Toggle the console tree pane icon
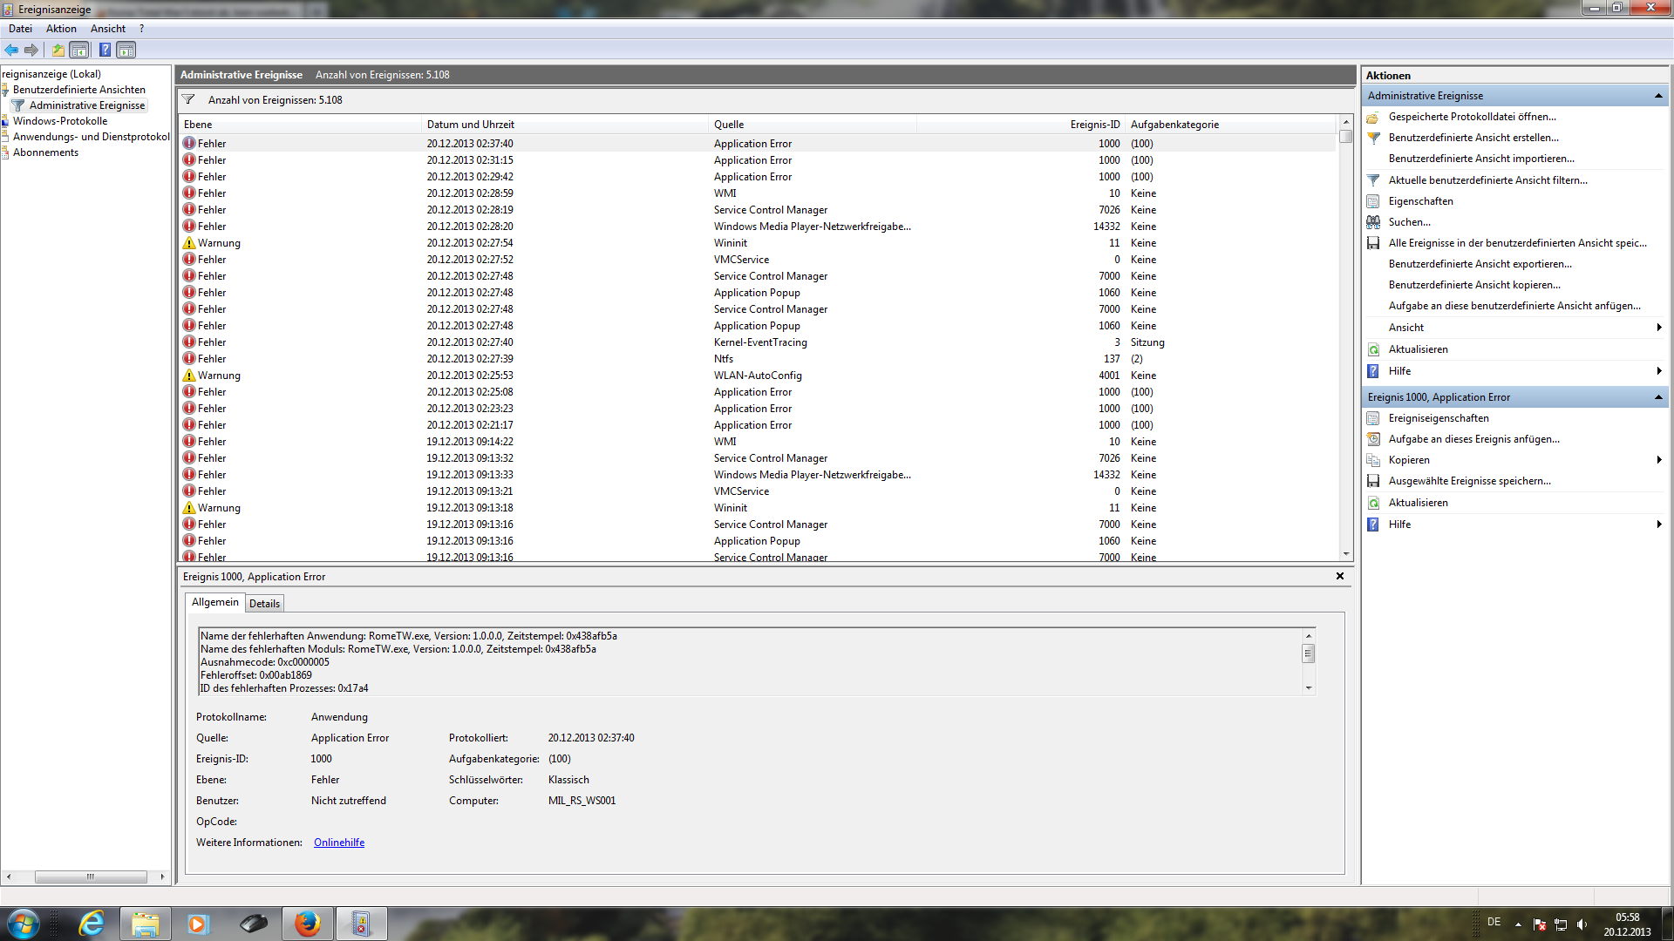The height and width of the screenshot is (941, 1674). pos(79,50)
